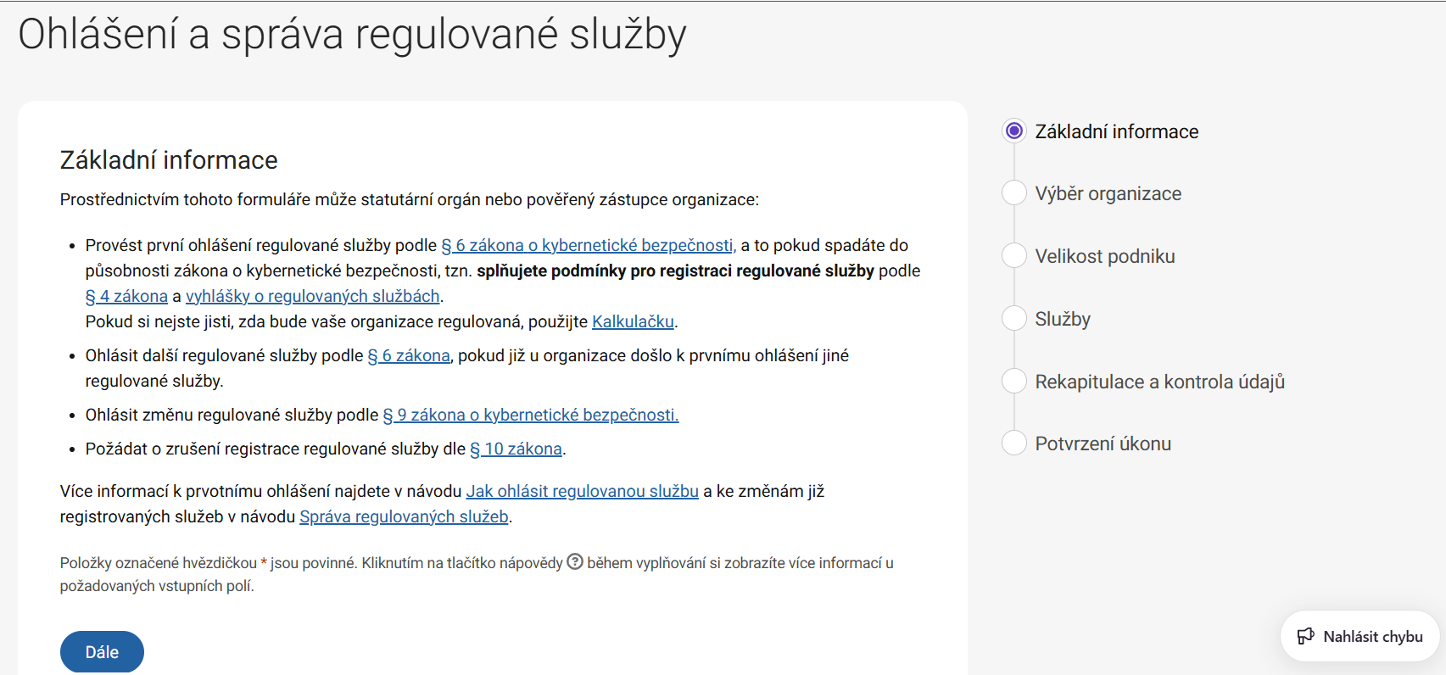Select the Potvrzení úkonu step circle
This screenshot has height=675, width=1446.
point(1014,443)
